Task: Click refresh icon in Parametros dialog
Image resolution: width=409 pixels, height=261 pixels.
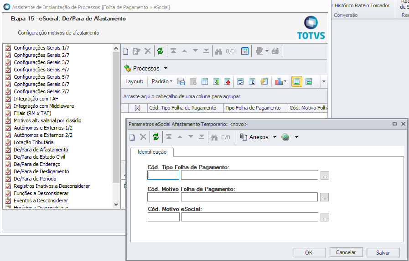Action: [x=156, y=137]
